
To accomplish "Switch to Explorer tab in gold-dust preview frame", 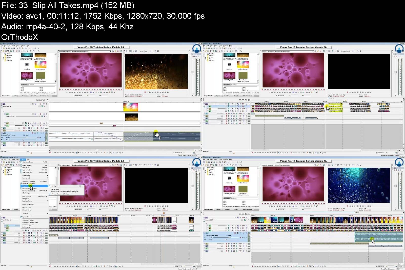I will pos(16,96).
